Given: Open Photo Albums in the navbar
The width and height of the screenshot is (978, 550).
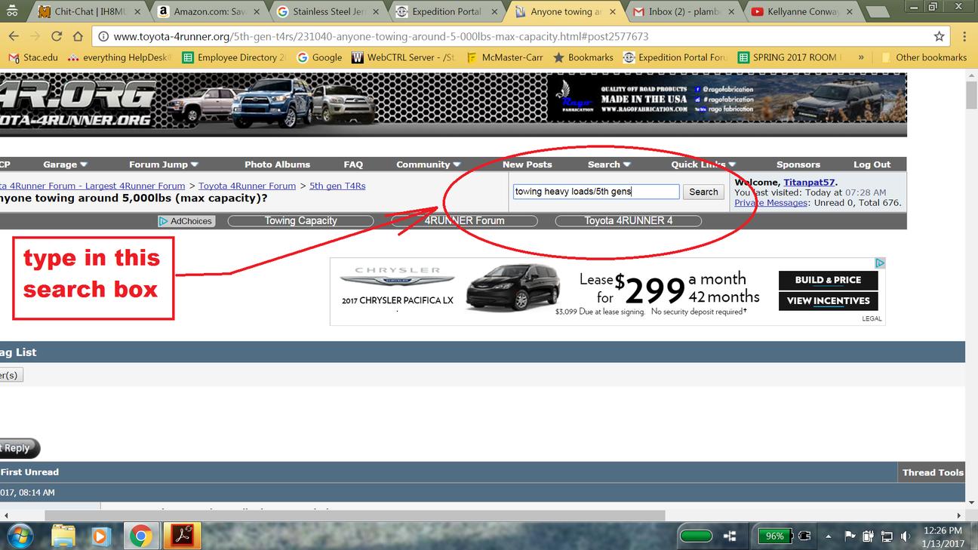Looking at the screenshot, I should (x=277, y=164).
